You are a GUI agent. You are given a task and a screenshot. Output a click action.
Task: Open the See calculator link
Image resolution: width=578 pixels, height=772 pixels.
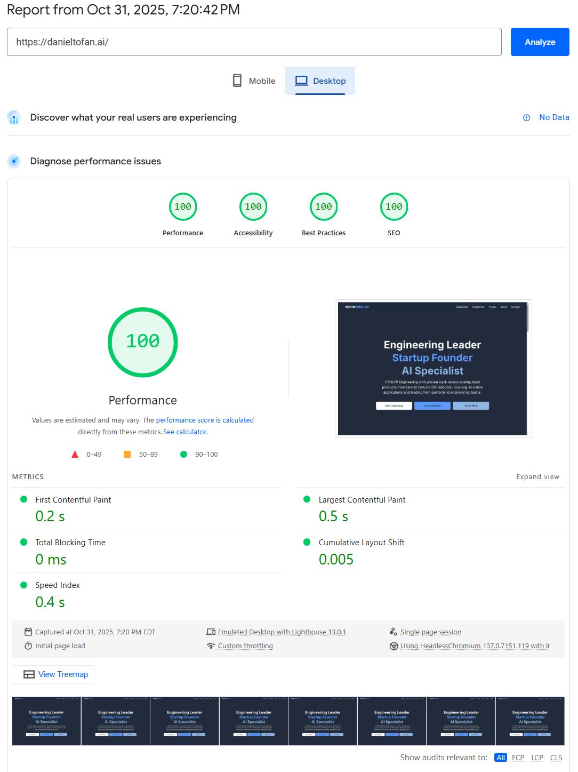pos(184,432)
